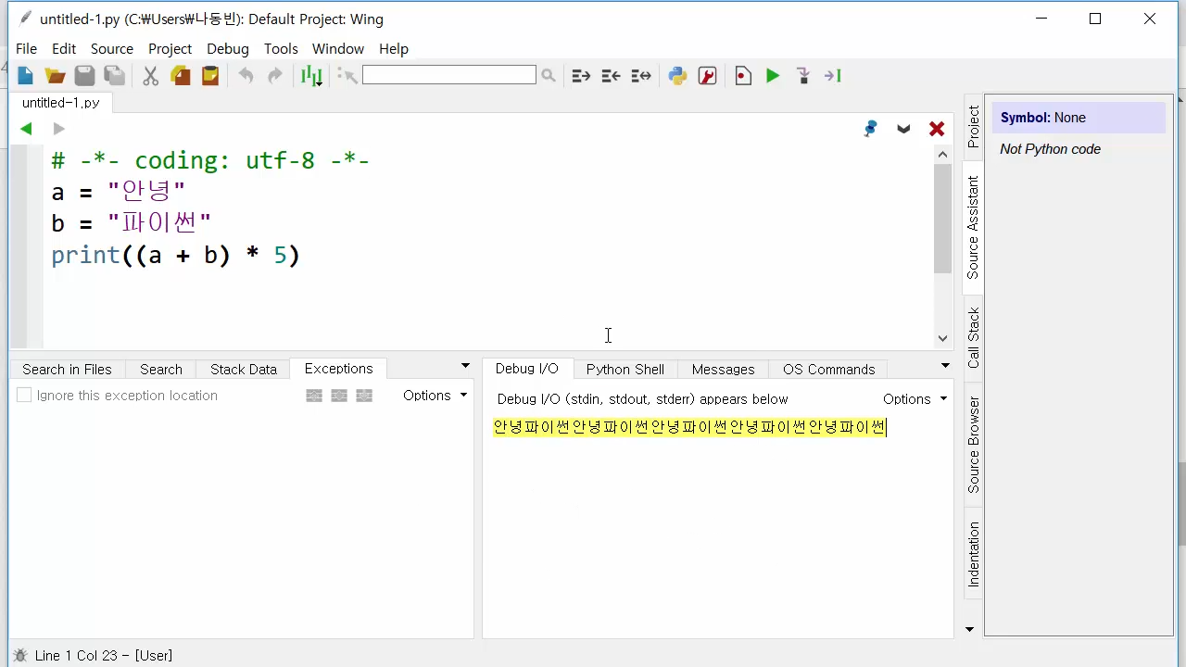Image resolution: width=1186 pixels, height=667 pixels.
Task: Go back using the green left arrow
Action: point(26,129)
